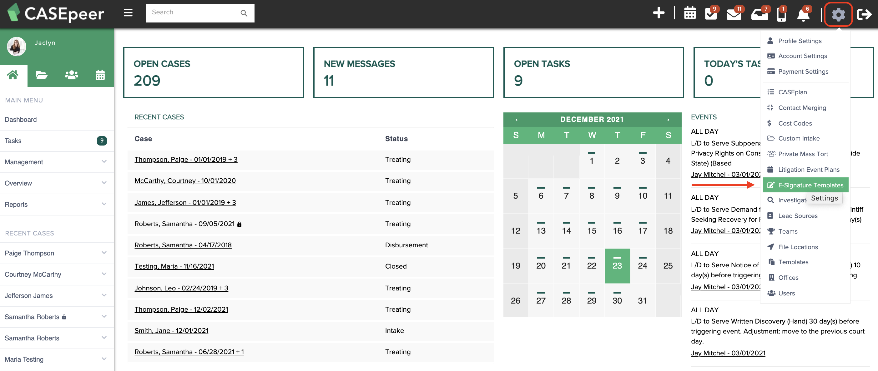Open case Johnson, Leo - 02/24/2019 + 3
This screenshot has width=878, height=371.
(181, 288)
